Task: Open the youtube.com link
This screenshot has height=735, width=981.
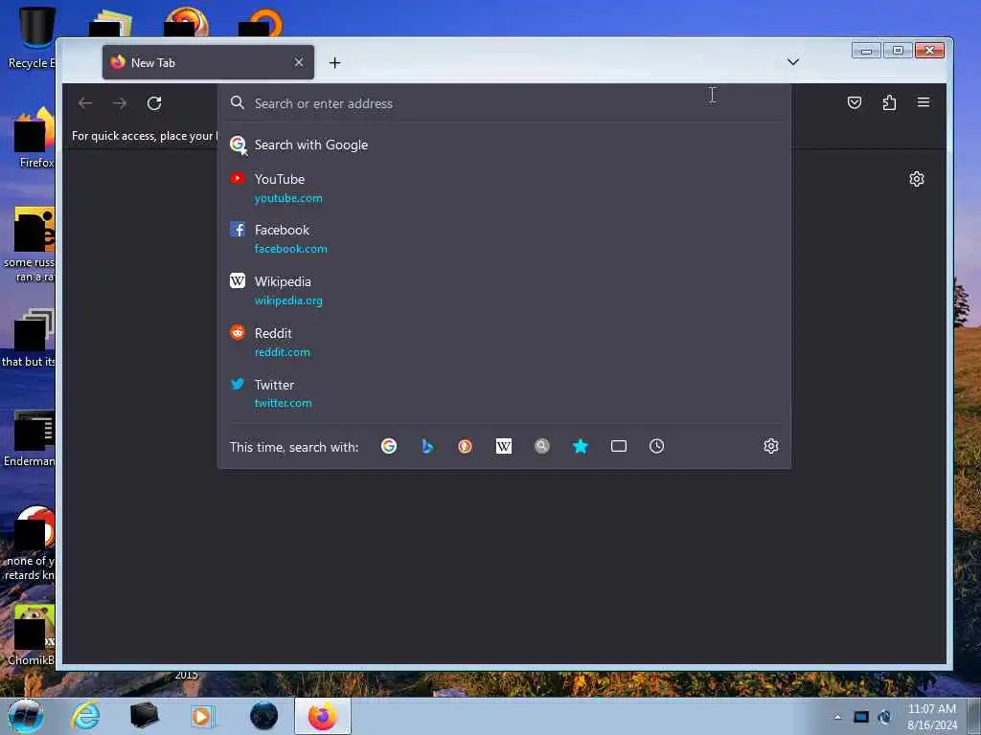Action: click(x=288, y=198)
